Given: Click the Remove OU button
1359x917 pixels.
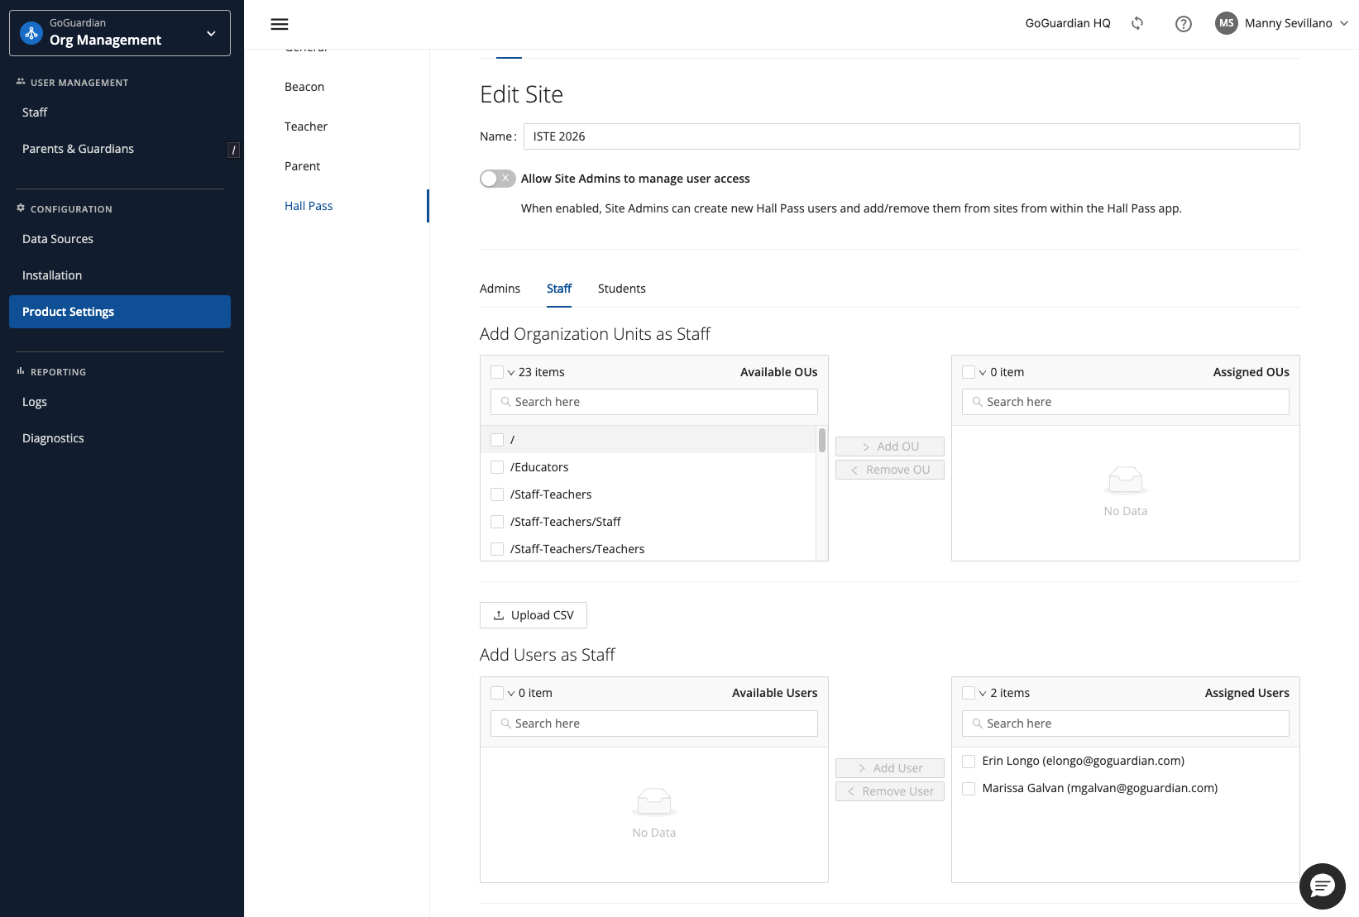Looking at the screenshot, I should pos(890,470).
